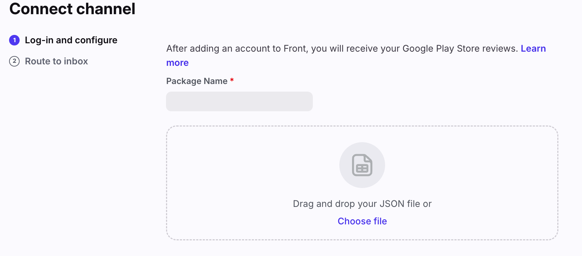Viewport: 582px width, 256px height.
Task: Click the gray circle behind the file icon
Action: tap(362, 165)
